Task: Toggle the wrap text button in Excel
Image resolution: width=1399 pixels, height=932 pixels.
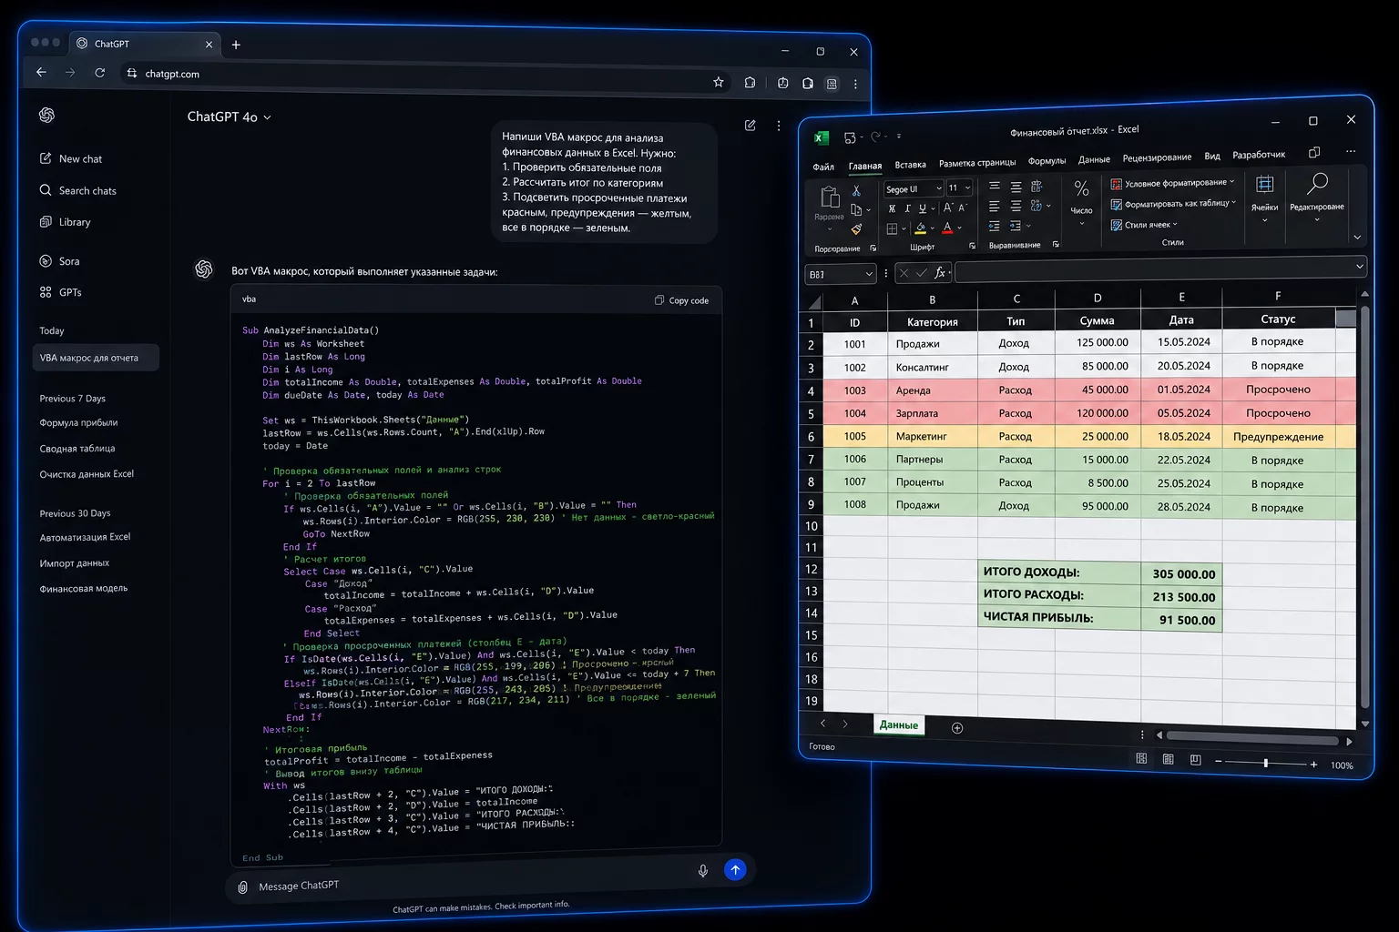Action: coord(1036,186)
